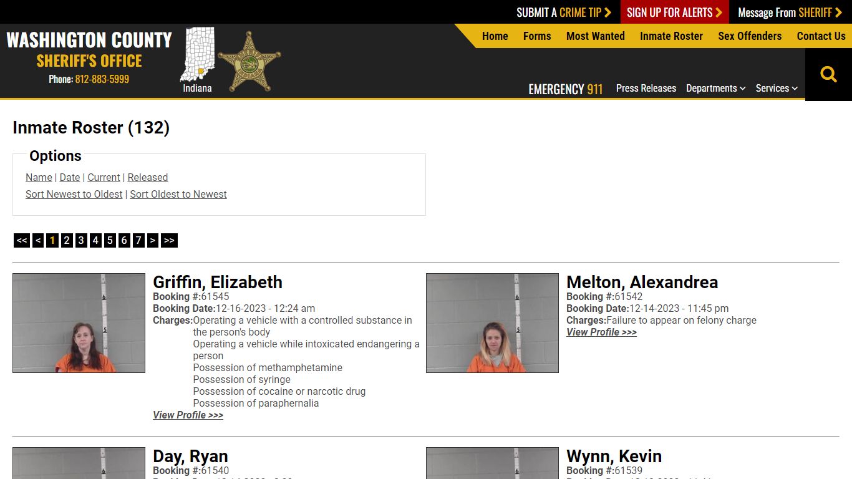The height and width of the screenshot is (479, 852).
Task: Select Inmate Roster in navigation
Action: coord(671,36)
